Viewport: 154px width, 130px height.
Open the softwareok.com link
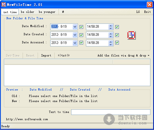(x=27, y=119)
